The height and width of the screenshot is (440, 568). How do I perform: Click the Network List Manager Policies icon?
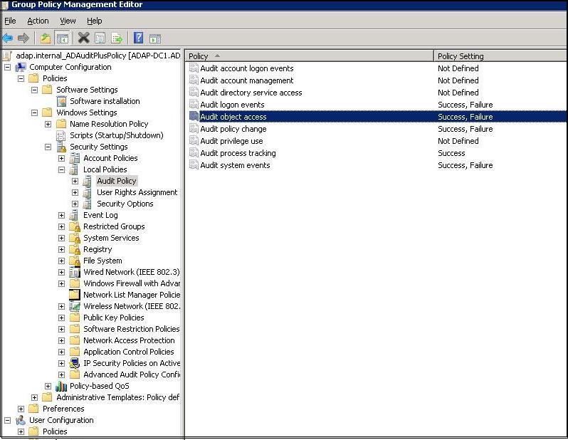click(x=75, y=295)
